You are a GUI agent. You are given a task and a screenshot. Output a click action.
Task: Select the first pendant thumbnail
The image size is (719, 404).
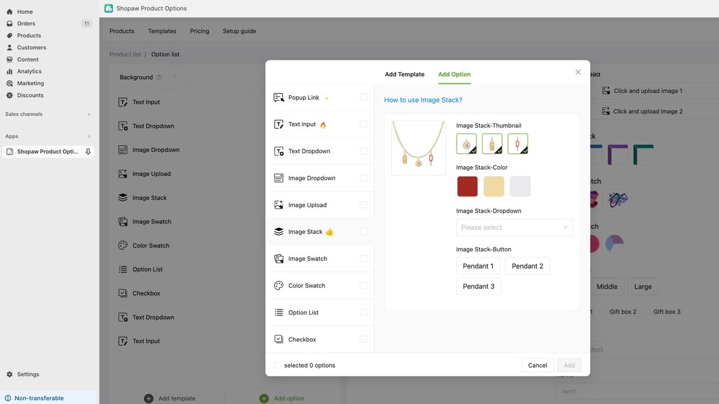pyautogui.click(x=467, y=144)
